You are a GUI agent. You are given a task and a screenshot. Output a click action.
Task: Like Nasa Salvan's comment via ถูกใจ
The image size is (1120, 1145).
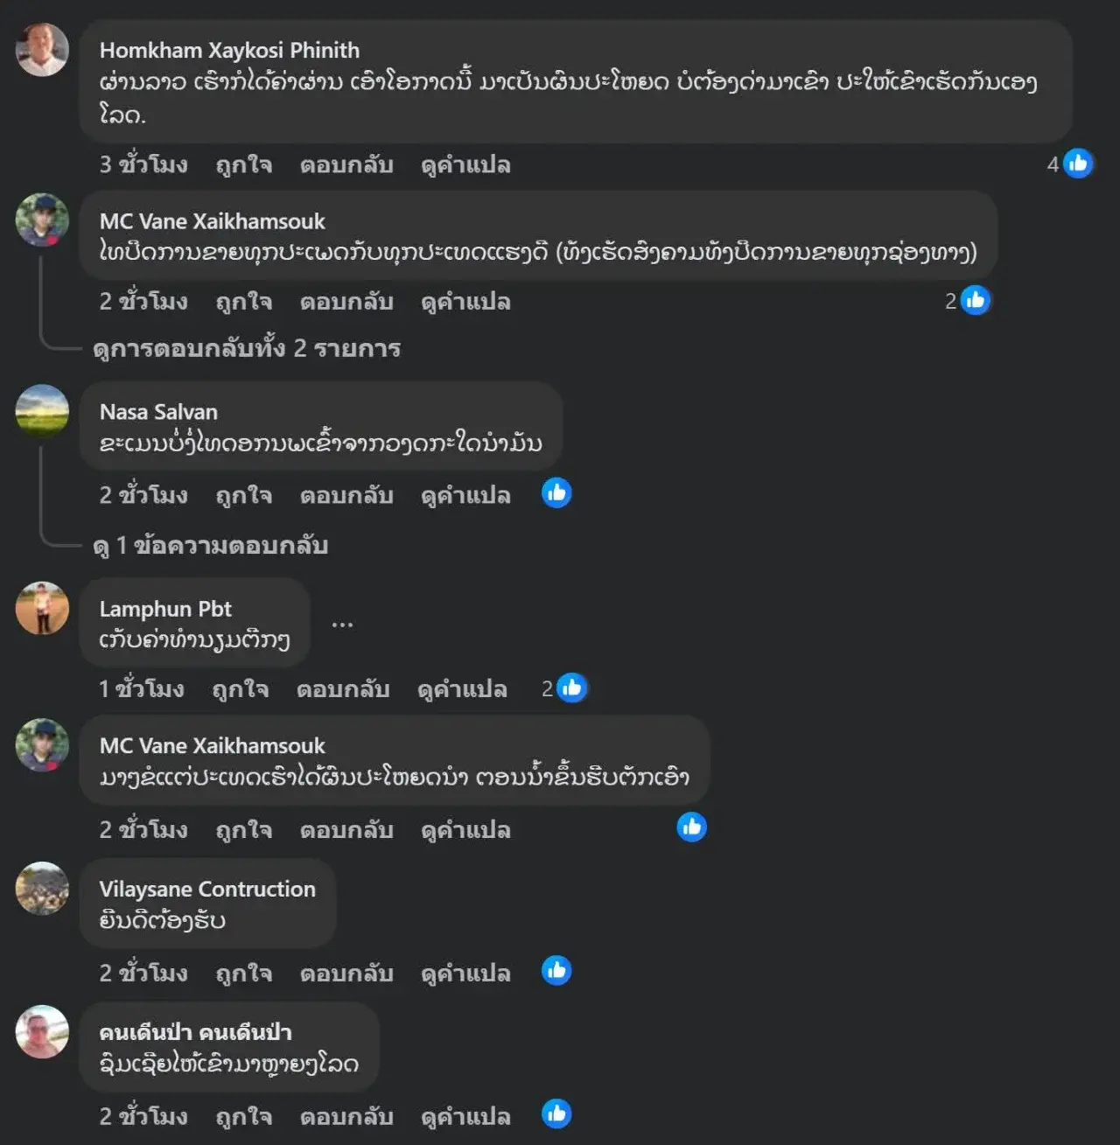click(x=244, y=496)
